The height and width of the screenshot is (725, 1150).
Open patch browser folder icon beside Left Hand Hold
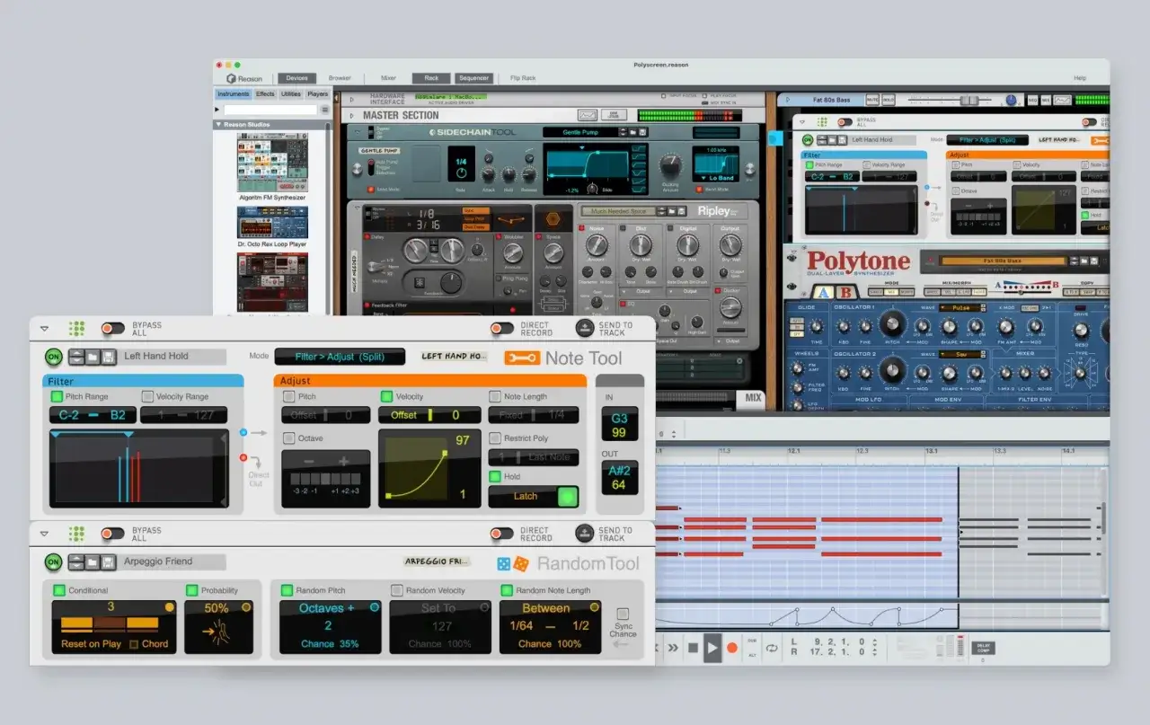[93, 357]
